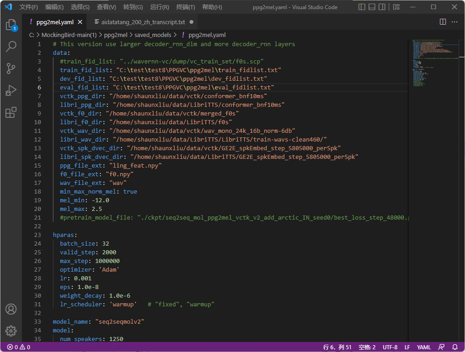Click optimizer value 'Adam'

click(109, 269)
